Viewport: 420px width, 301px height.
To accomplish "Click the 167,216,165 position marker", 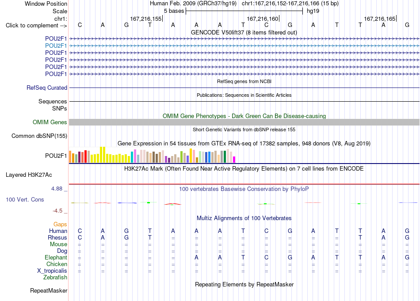I will pyautogui.click(x=380, y=19).
